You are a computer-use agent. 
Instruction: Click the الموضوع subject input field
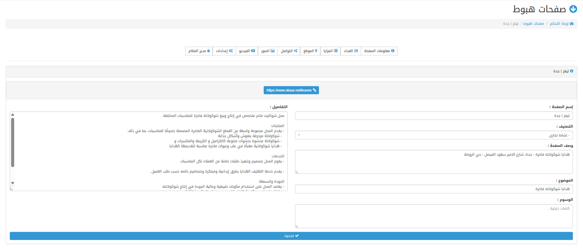click(x=434, y=189)
